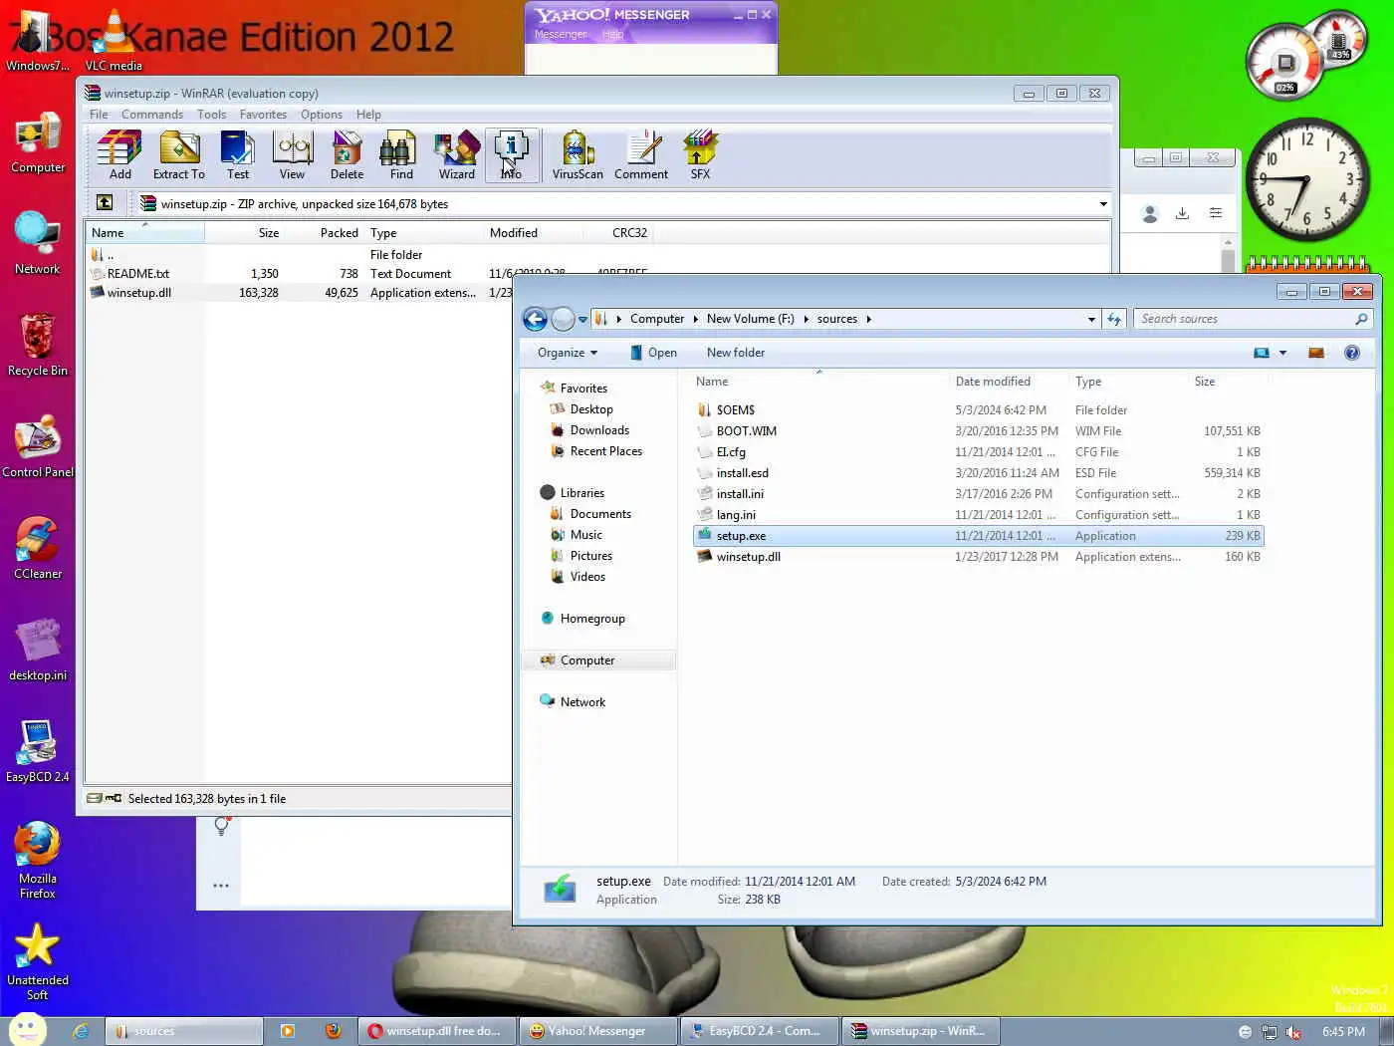Click Computer in the breadcrumb path
Screen dimensions: 1394x1046
[657, 319]
